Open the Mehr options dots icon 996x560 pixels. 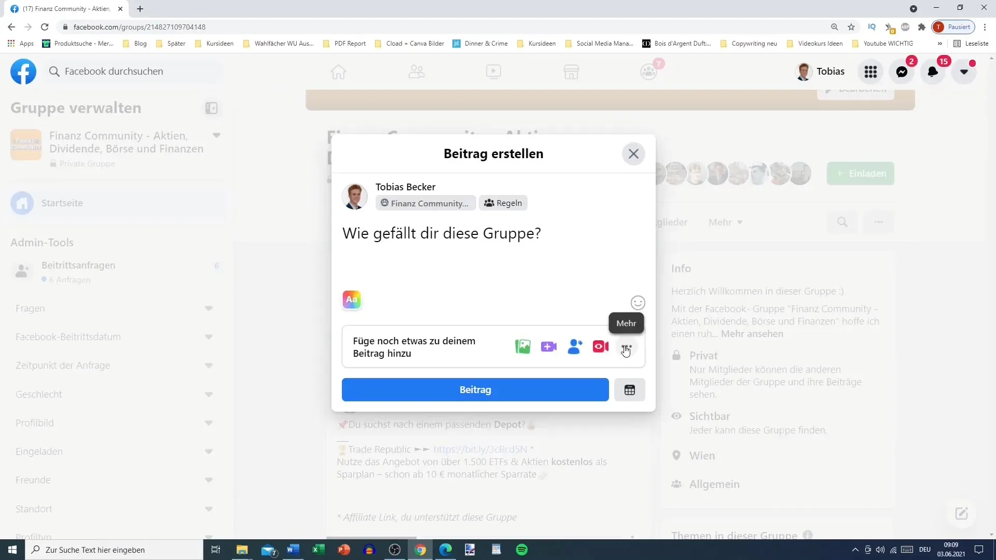[x=627, y=347]
